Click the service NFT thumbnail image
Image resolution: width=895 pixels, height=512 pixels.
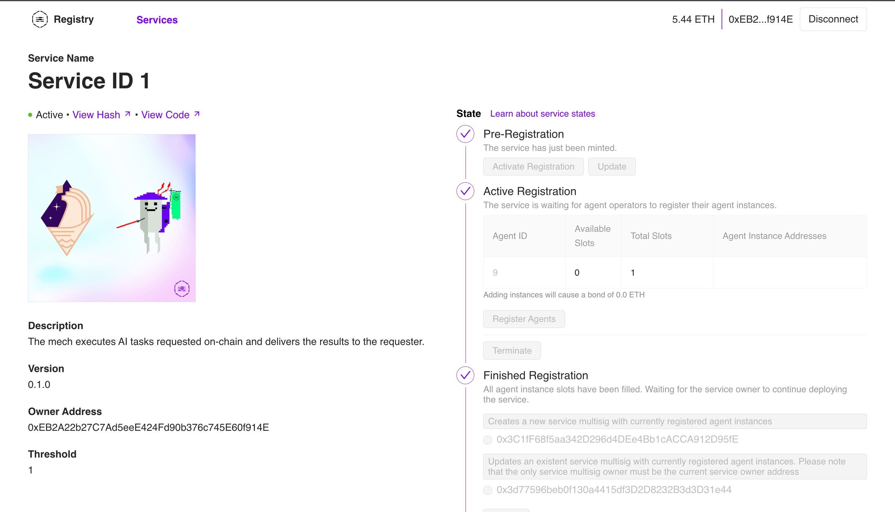pyautogui.click(x=112, y=218)
